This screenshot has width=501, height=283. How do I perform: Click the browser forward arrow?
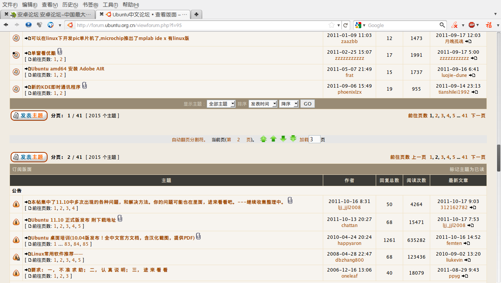point(17,25)
